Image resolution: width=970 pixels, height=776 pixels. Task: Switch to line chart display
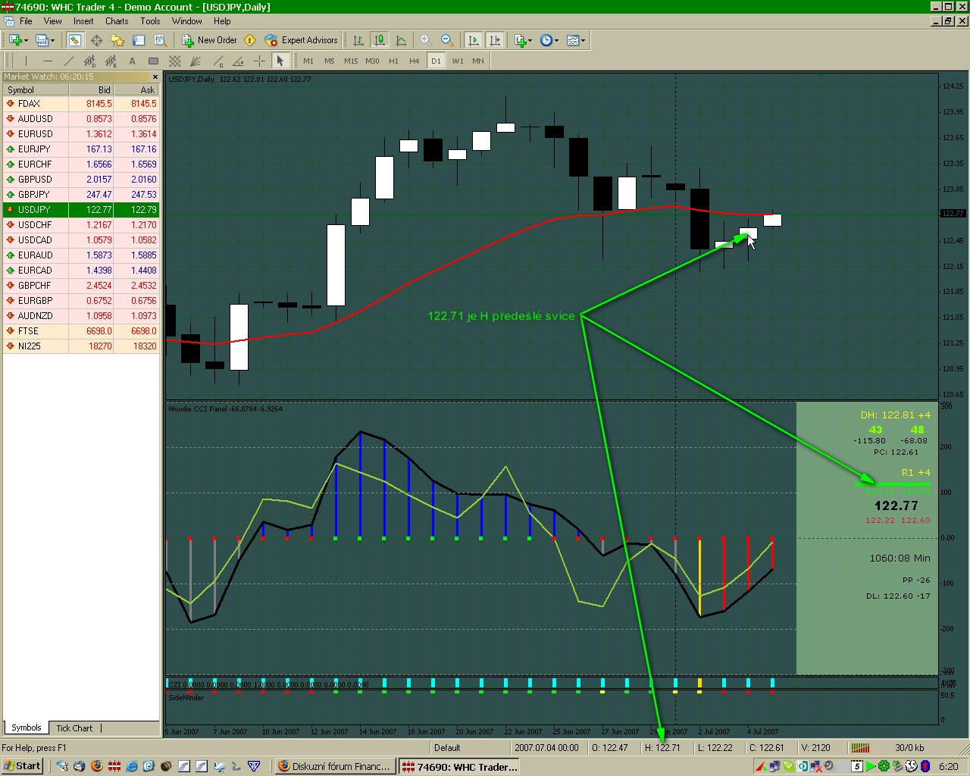click(x=401, y=40)
